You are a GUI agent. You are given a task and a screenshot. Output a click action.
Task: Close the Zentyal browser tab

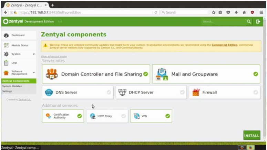45,5
